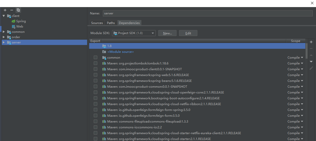Check export for spring-beans dependency
This screenshot has width=316, height=141.
(96, 81)
